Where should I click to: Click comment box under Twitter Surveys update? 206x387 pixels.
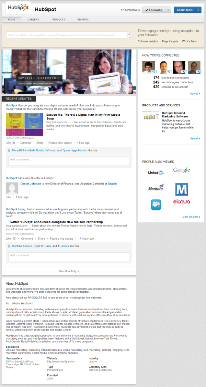69,257
